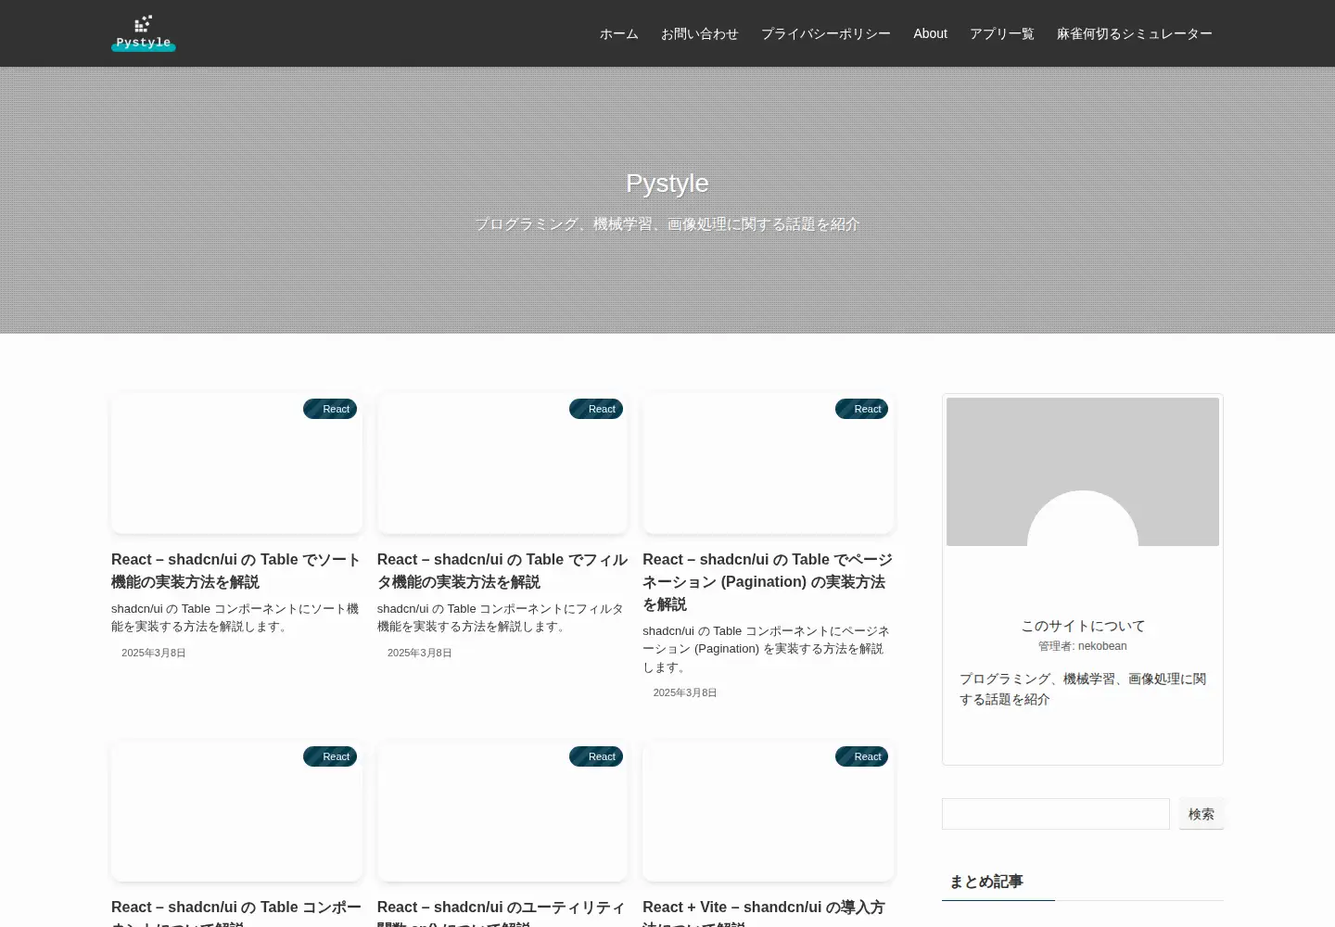Viewport: 1335px width, 927px height.
Task: Click the date under the フィルタ機能 article
Action: tap(420, 654)
